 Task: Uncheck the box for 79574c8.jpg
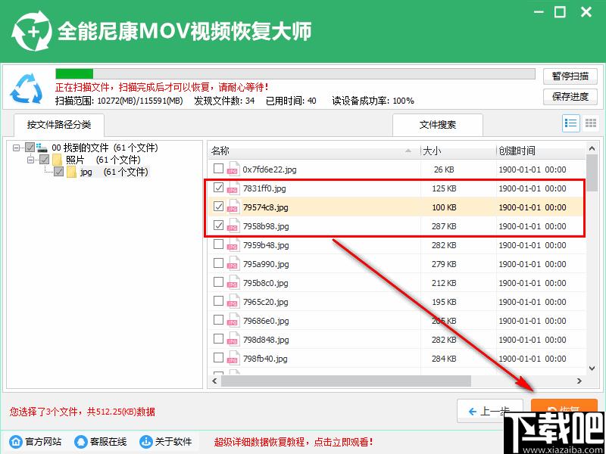click(x=218, y=207)
